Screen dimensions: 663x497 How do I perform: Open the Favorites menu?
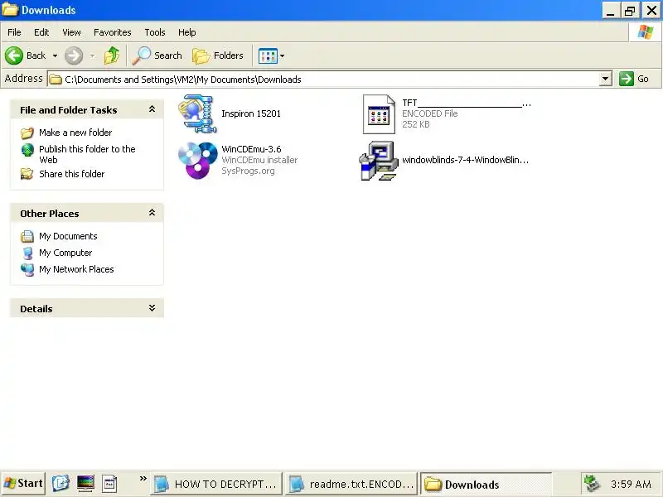(x=113, y=32)
